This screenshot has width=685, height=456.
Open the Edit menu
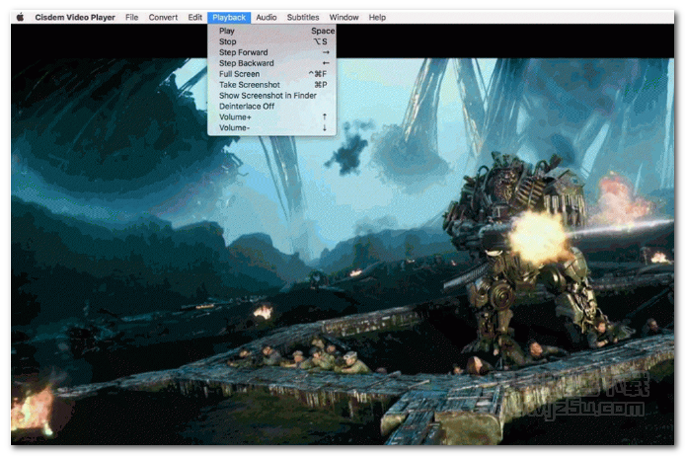194,18
